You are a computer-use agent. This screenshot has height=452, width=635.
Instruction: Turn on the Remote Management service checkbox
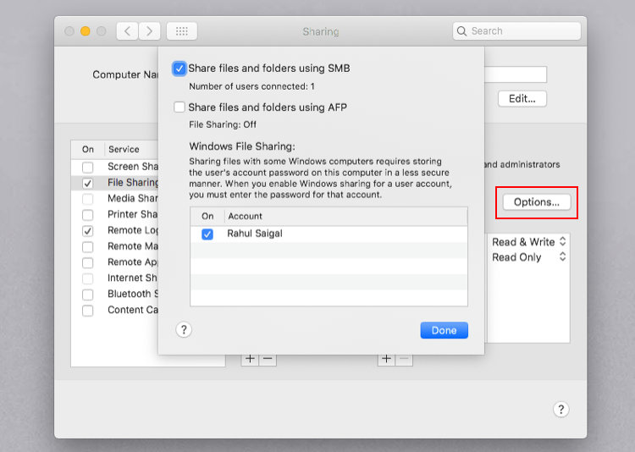87,246
